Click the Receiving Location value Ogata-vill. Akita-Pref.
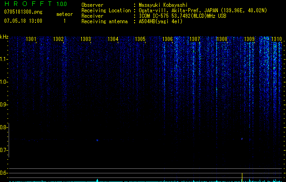Screen dimensions: 286x182 coord(171,10)
